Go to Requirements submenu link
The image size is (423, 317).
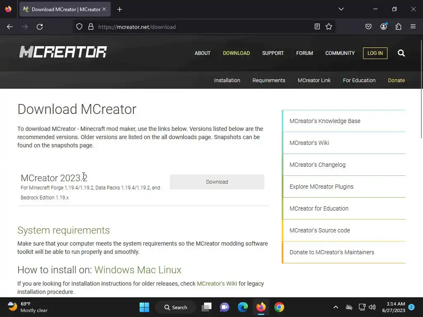tap(269, 80)
